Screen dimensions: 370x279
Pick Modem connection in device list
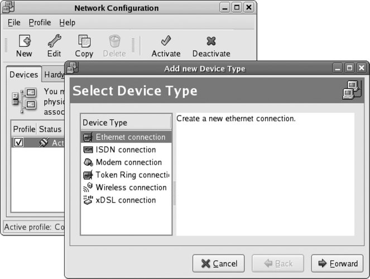[128, 162]
